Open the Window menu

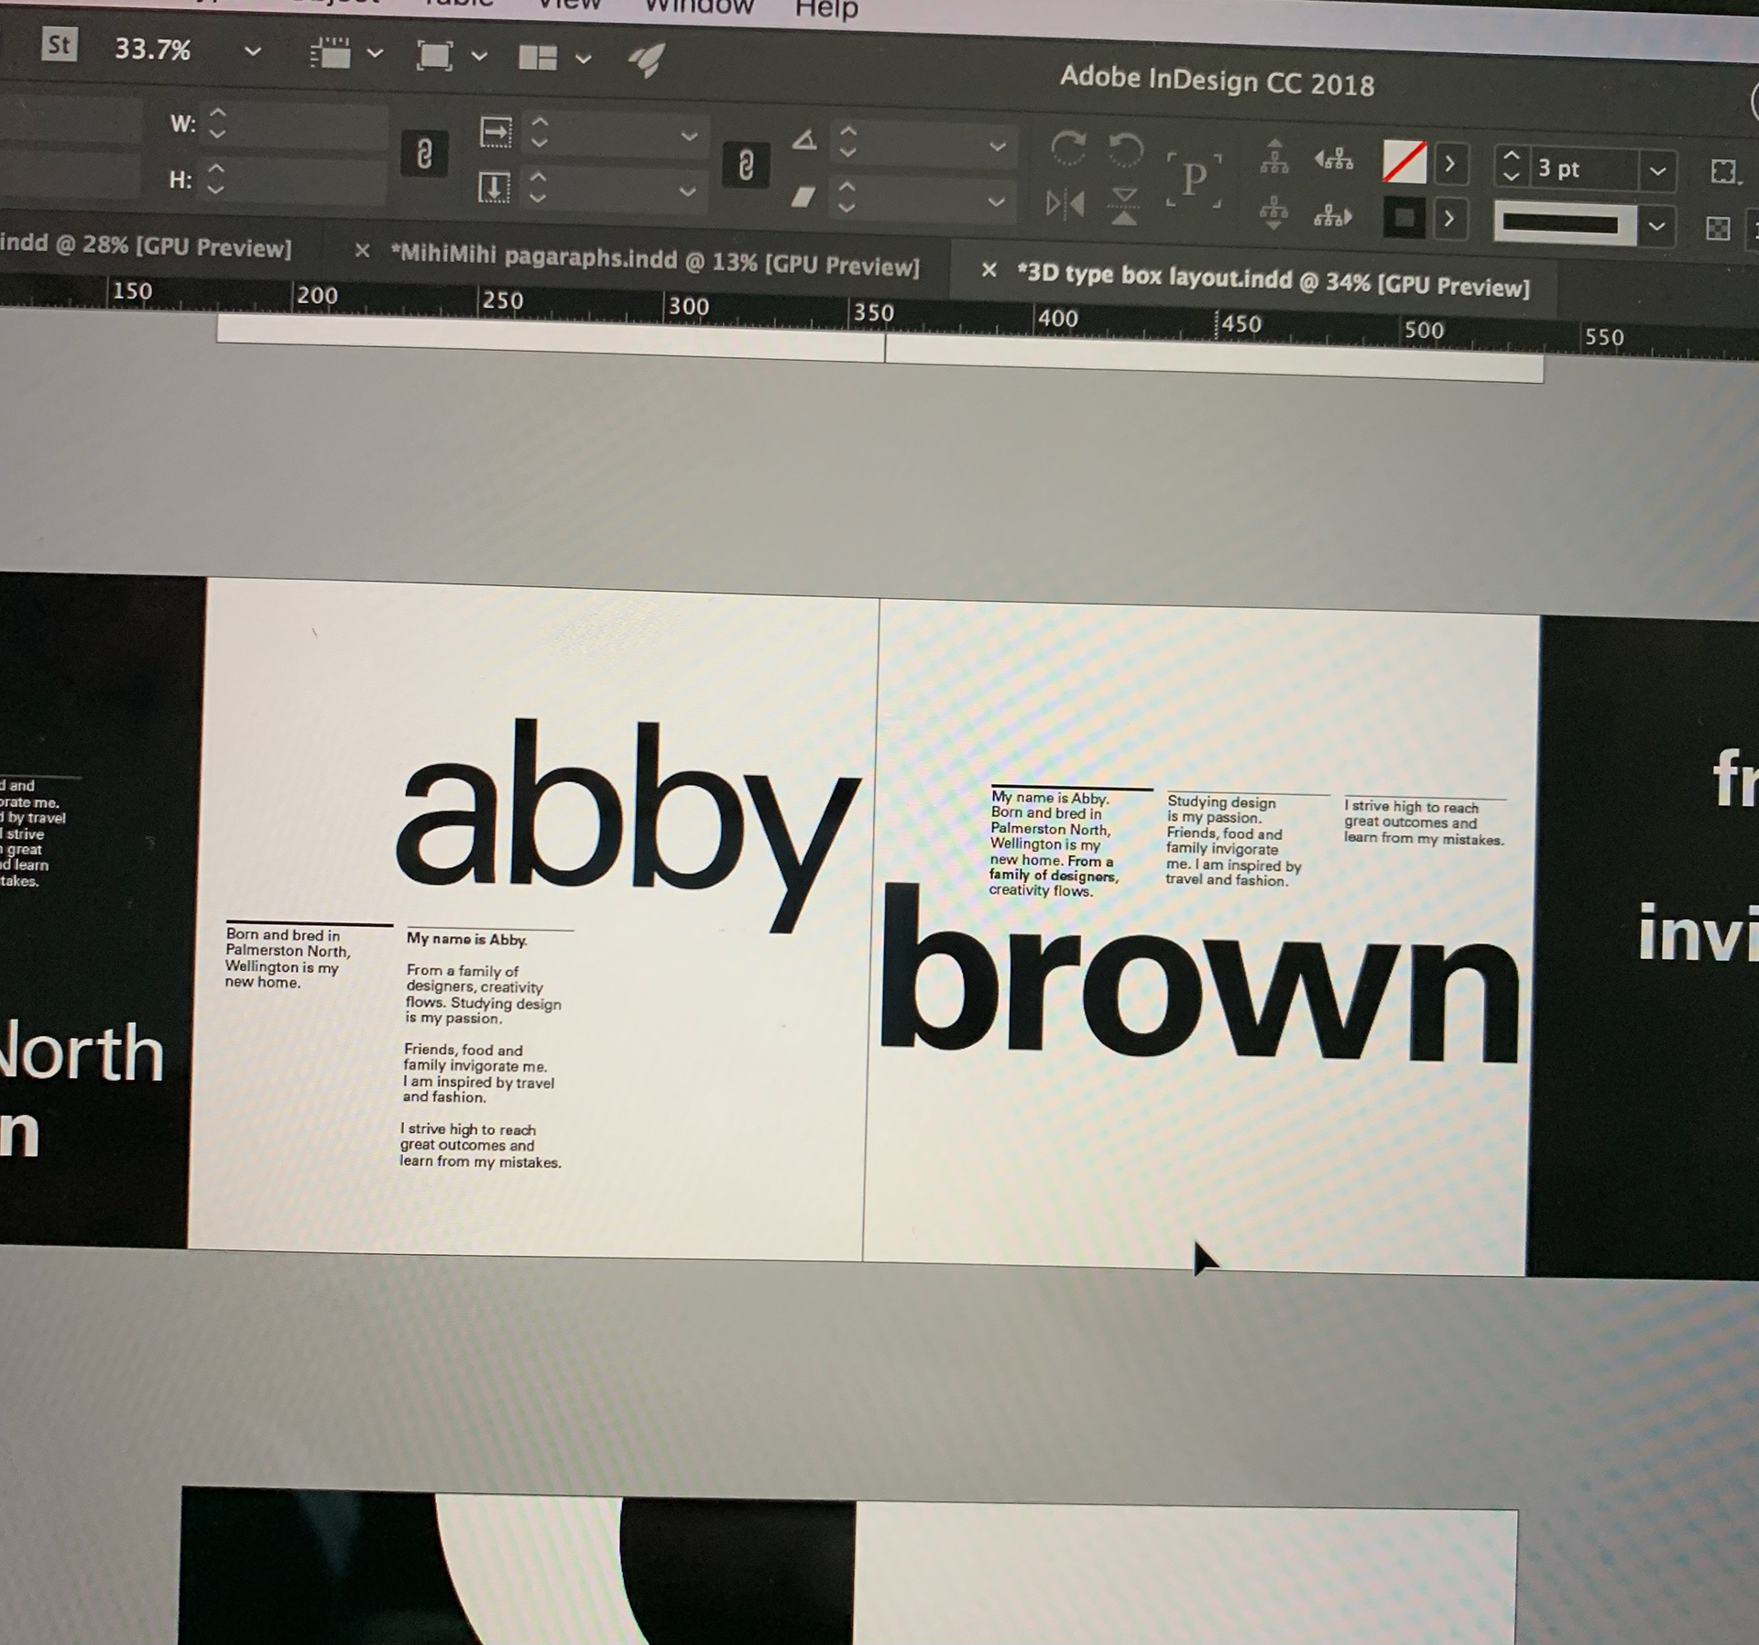(x=699, y=7)
